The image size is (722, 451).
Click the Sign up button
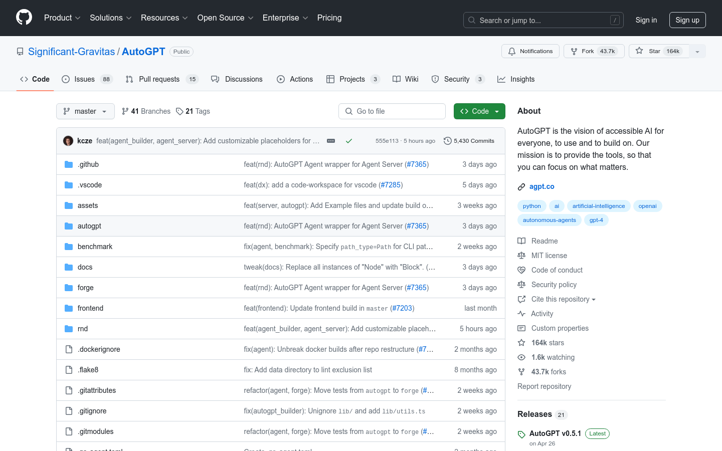(x=687, y=20)
